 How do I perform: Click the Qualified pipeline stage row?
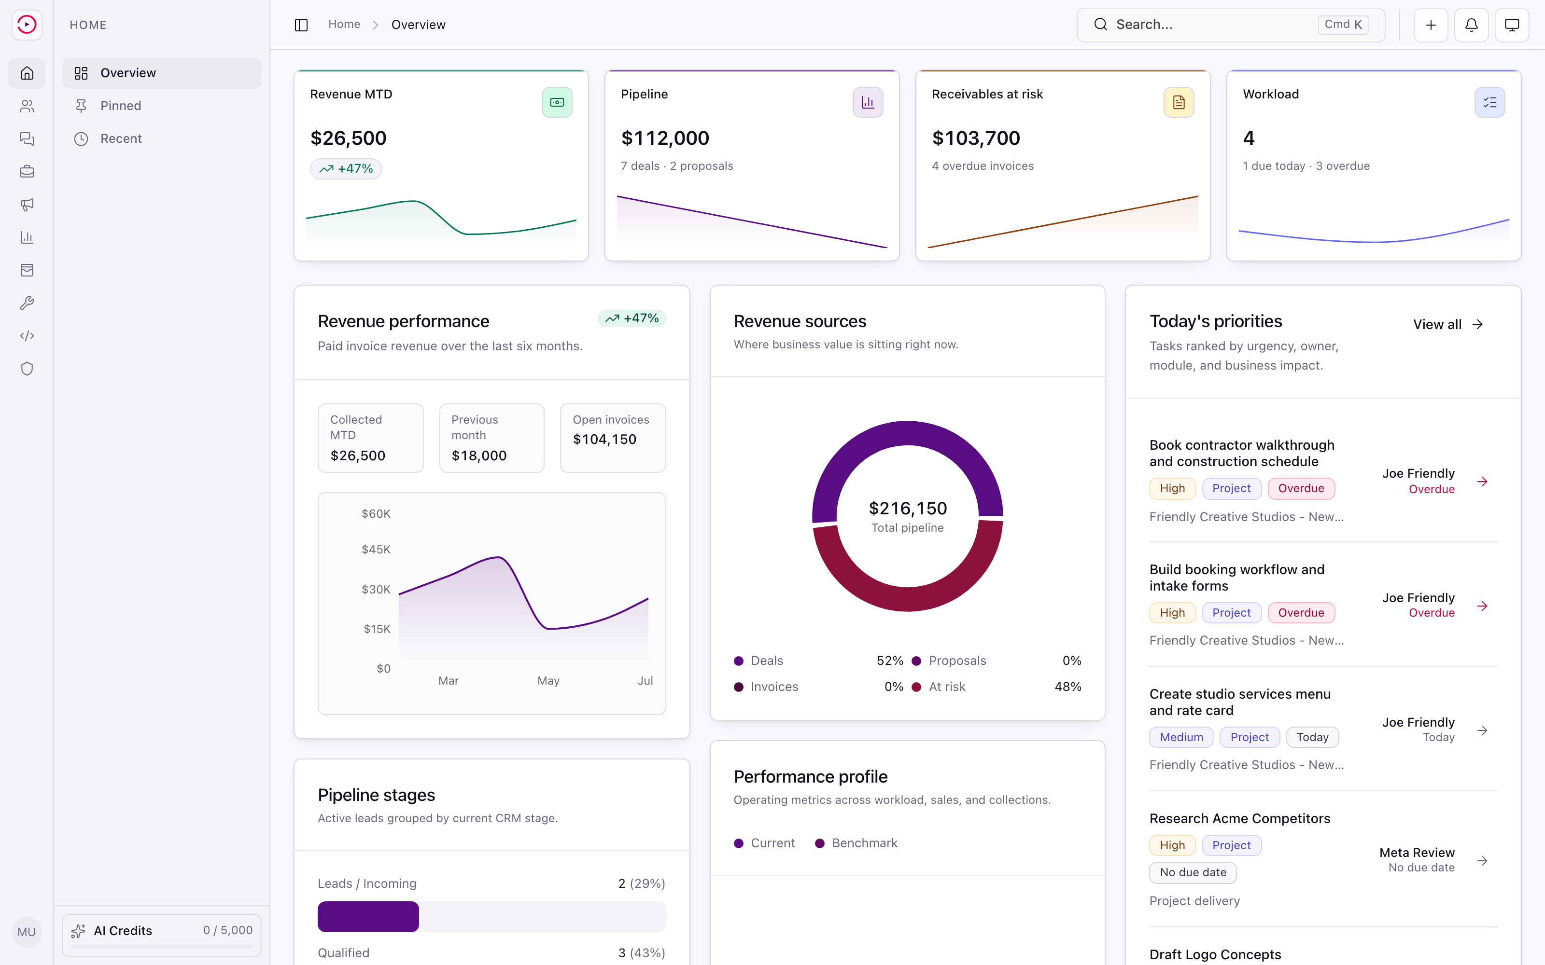tap(492, 953)
